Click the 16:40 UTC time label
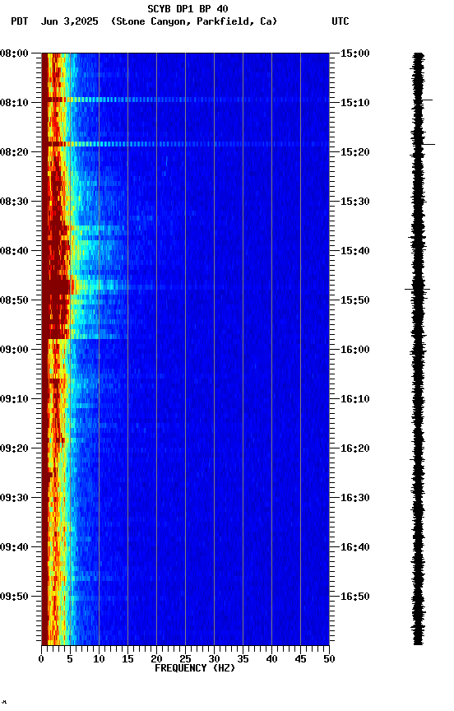Viewport: 454px width, 711px height. pos(354,547)
